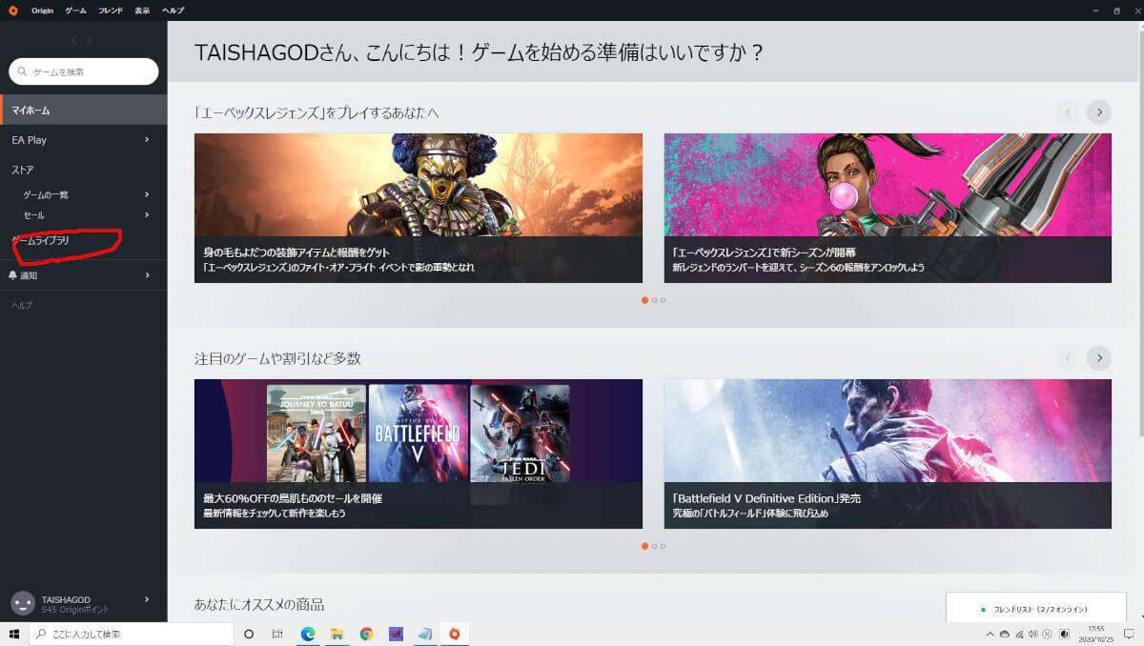Click the 「エーペックスレジェンズ」をプレイするあなたへ heading
This screenshot has width=1144, height=646.
coord(317,112)
